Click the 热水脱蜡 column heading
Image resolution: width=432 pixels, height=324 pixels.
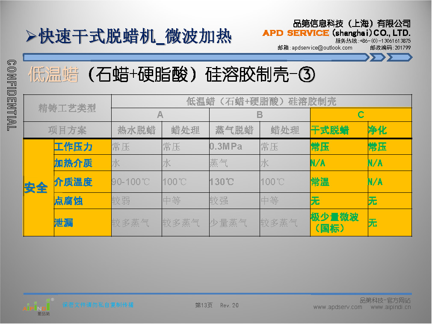point(136,130)
